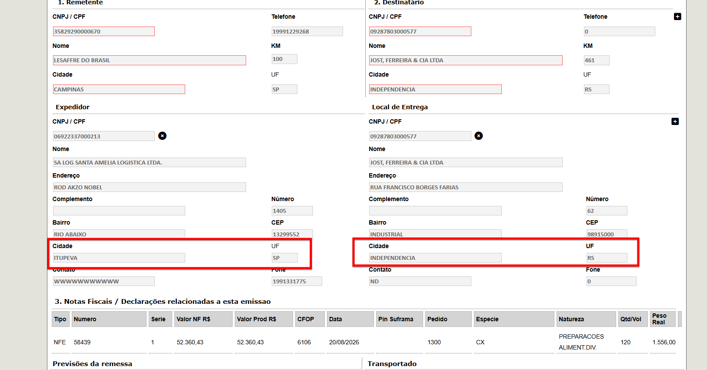Click the Valor Prod R$ column header
The height and width of the screenshot is (370, 707).
point(264,319)
